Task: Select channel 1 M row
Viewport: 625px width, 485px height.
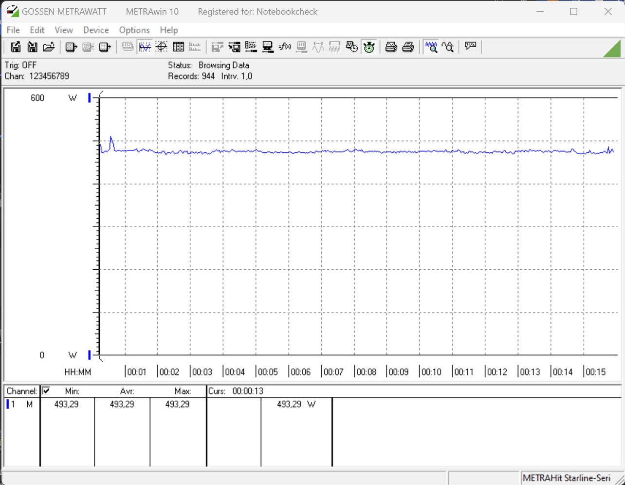Action: point(21,404)
